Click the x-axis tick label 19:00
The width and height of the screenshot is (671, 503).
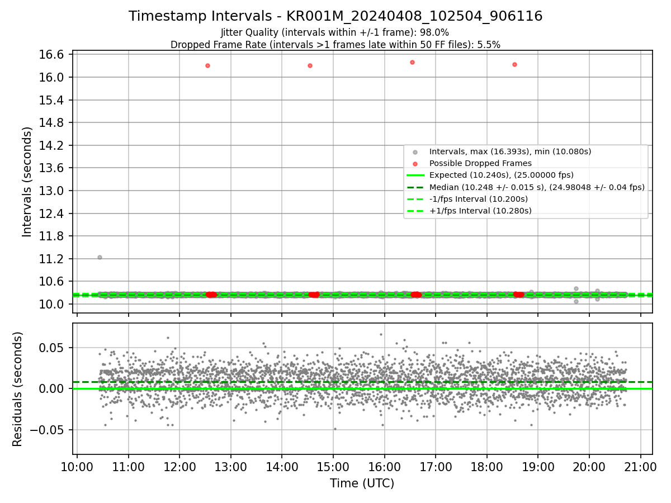coord(538,467)
